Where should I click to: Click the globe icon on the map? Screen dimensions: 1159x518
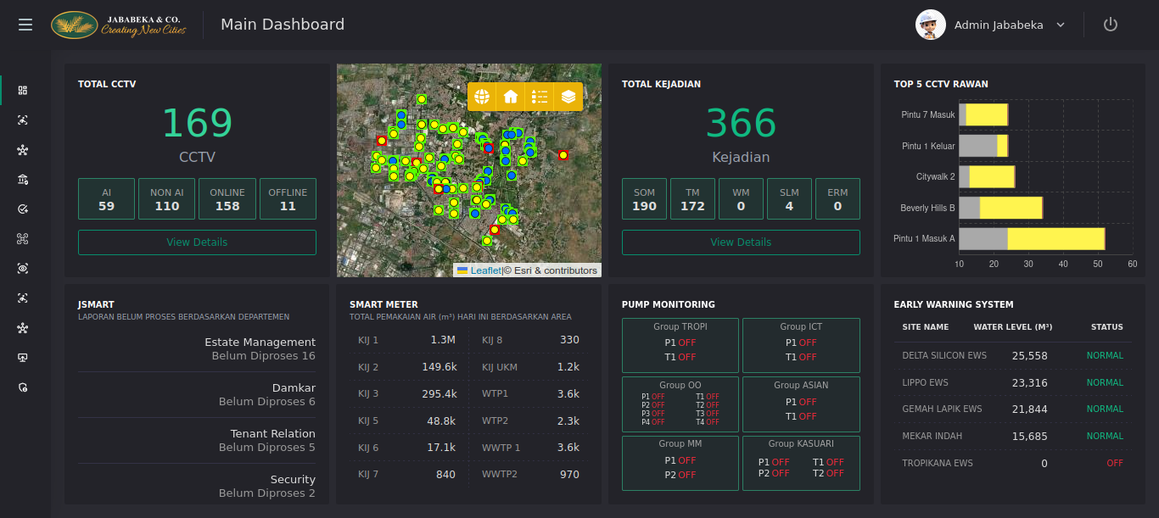(x=482, y=97)
